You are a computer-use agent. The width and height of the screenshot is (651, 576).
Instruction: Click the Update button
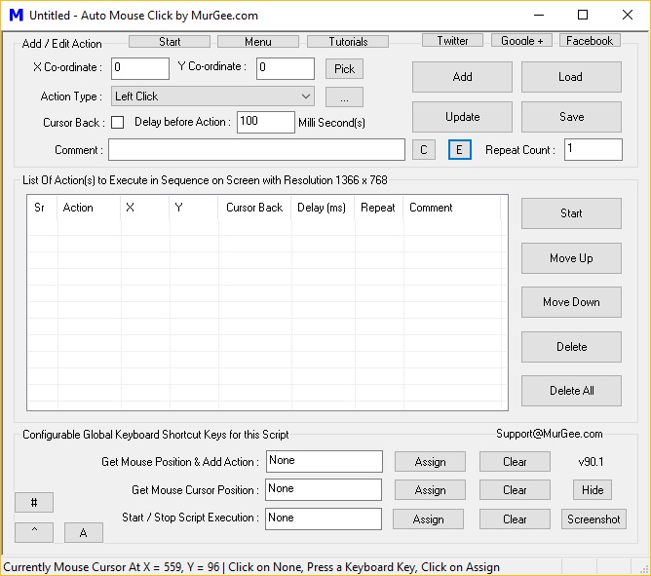point(462,117)
